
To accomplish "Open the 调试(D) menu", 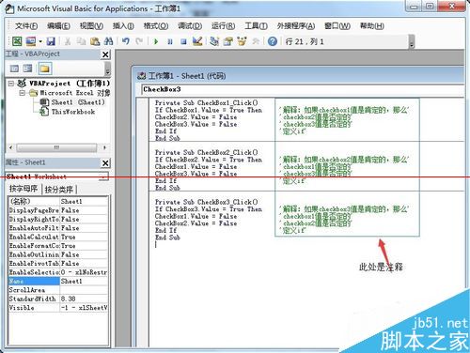I will coord(190,25).
